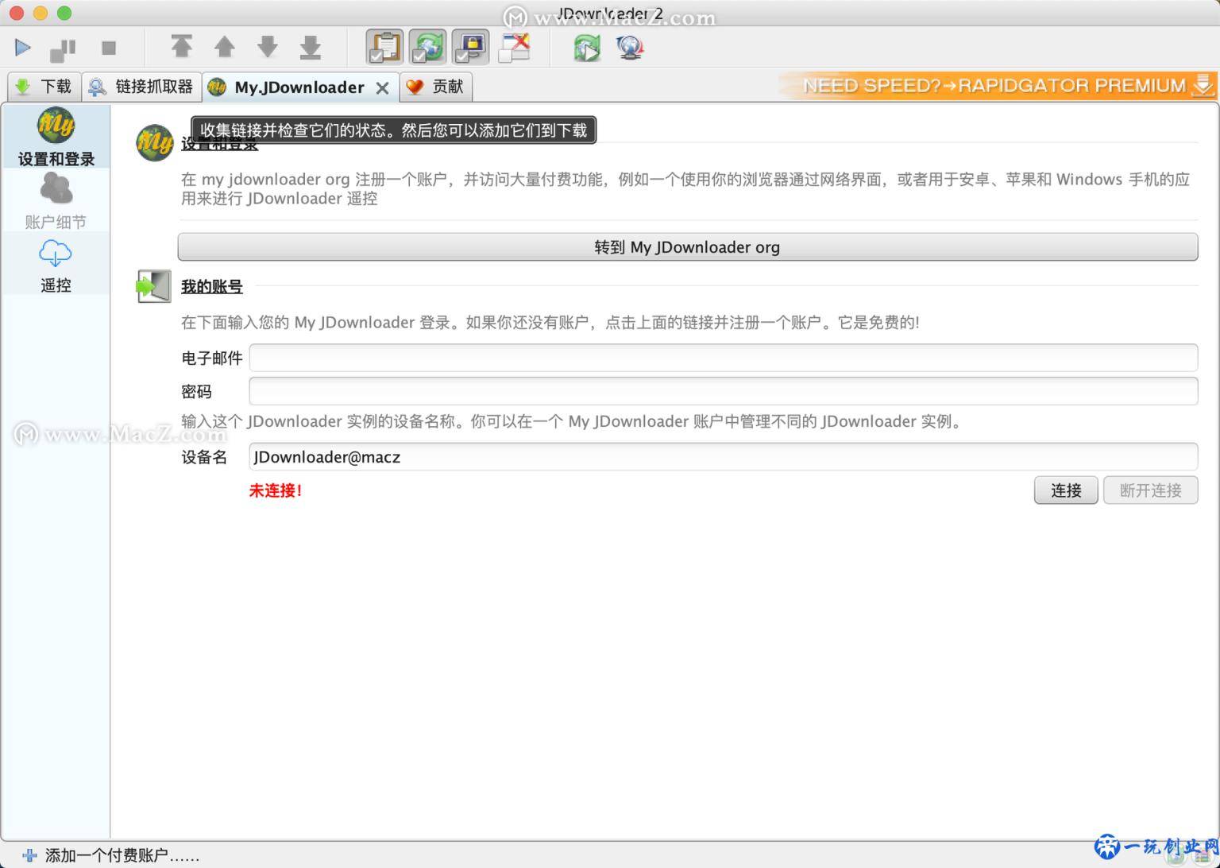
Task: Start all downloads with play icon
Action: (x=23, y=48)
